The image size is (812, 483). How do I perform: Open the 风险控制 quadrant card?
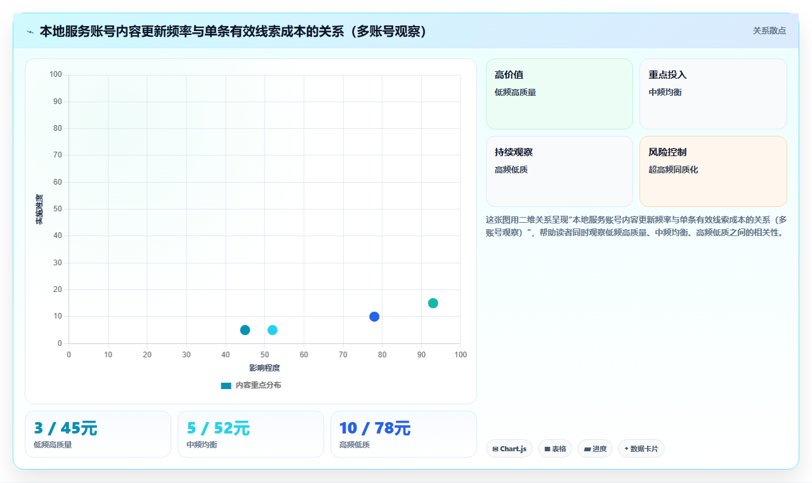713,171
